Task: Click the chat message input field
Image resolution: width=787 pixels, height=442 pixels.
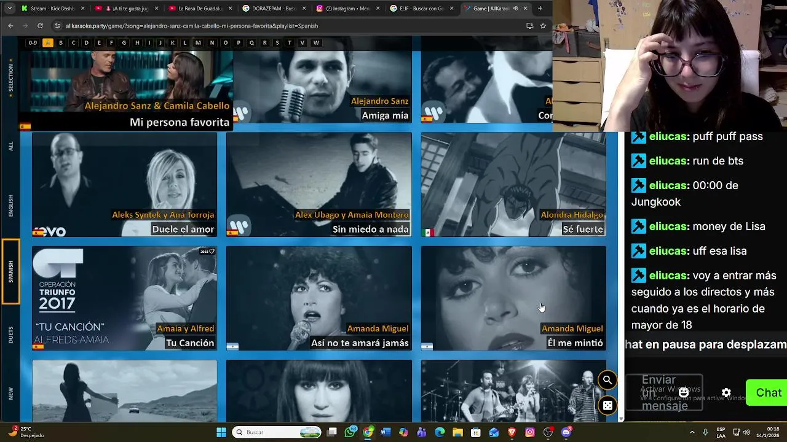Action: [x=664, y=393]
